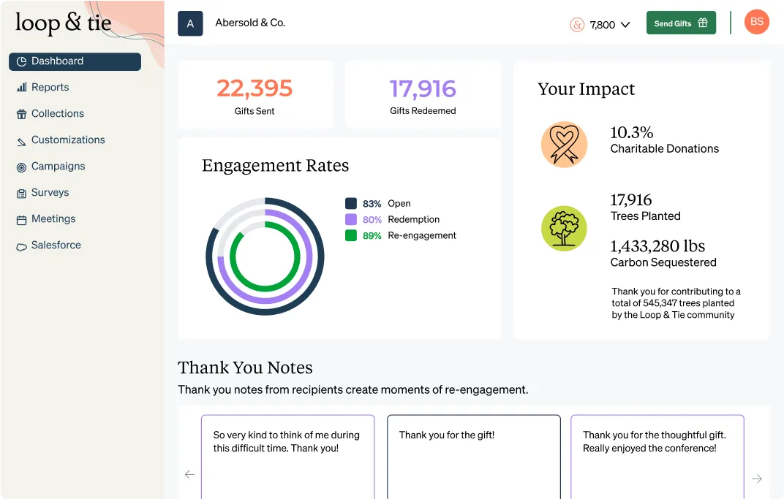Click the Campaigns target icon
784x499 pixels.
(x=21, y=167)
